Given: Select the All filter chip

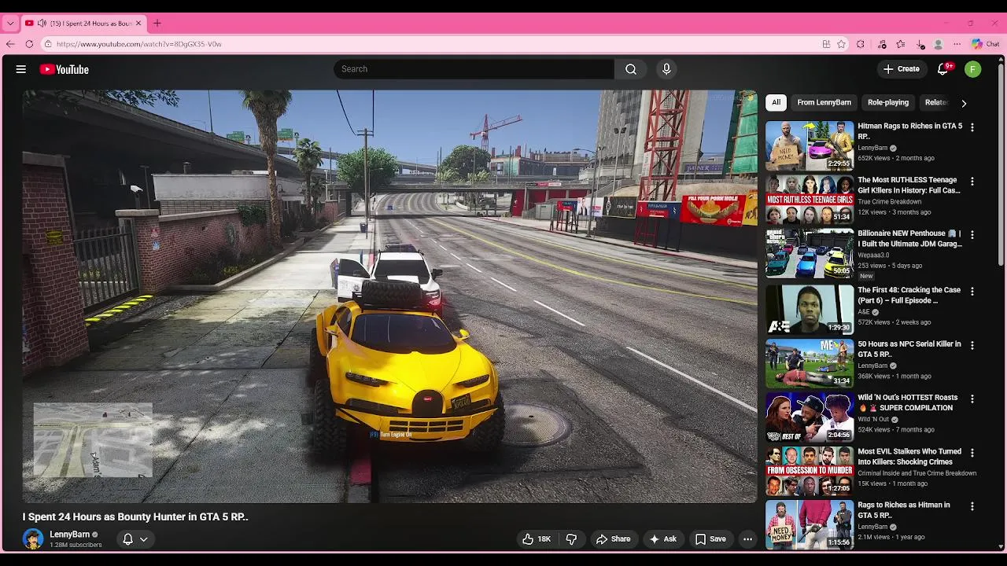Looking at the screenshot, I should tap(776, 102).
